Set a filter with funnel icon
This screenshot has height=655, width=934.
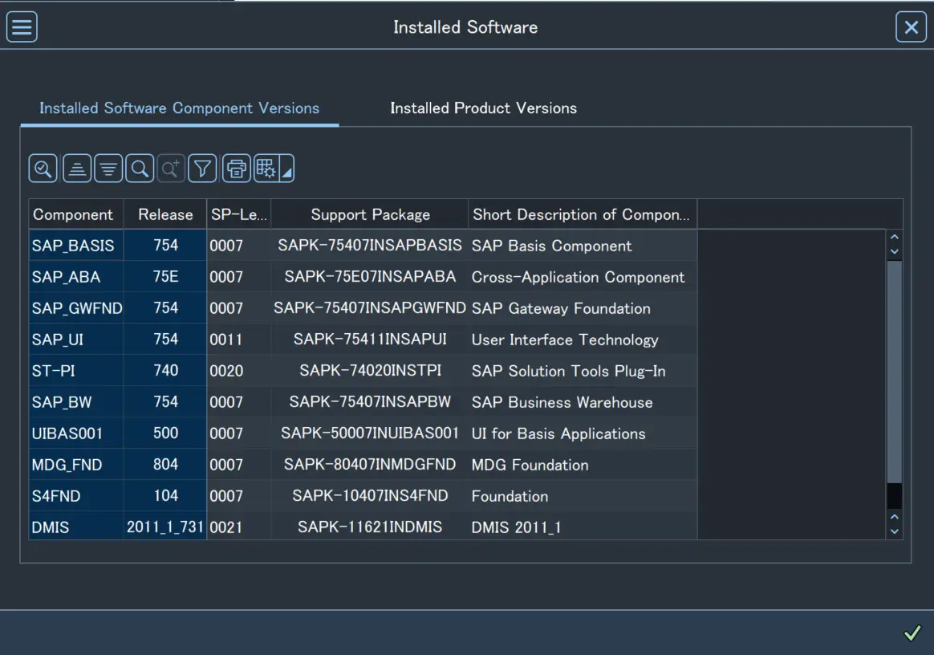(202, 169)
